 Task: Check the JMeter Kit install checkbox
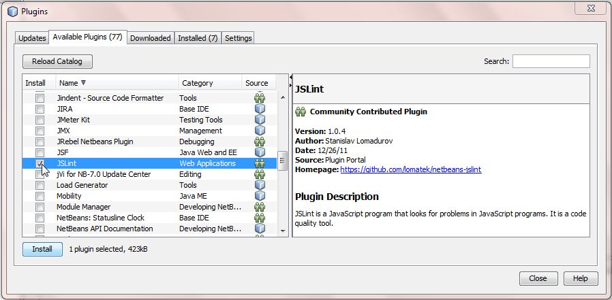pos(40,120)
